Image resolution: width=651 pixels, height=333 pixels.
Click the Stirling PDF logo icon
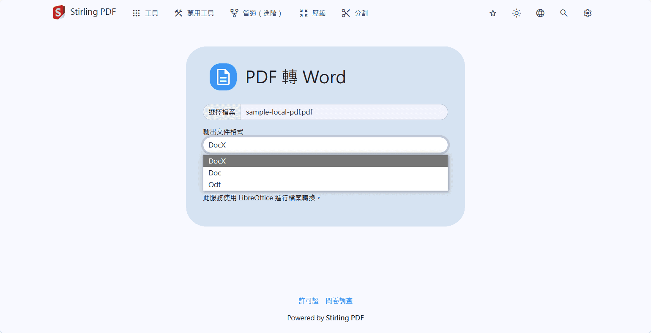59,13
